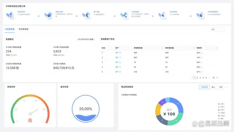Open the rank 1 customer link
The width and height of the screenshot is (234, 132).
point(118,53)
